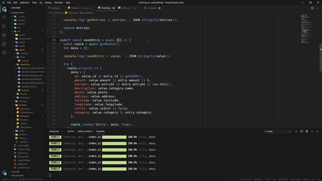This screenshot has height=181, width=322.
Task: Open the Debug view bug icon
Action: tap(4, 35)
